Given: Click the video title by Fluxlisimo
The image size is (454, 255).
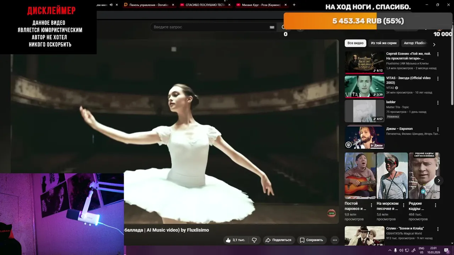Looking at the screenshot, I should (x=166, y=230).
